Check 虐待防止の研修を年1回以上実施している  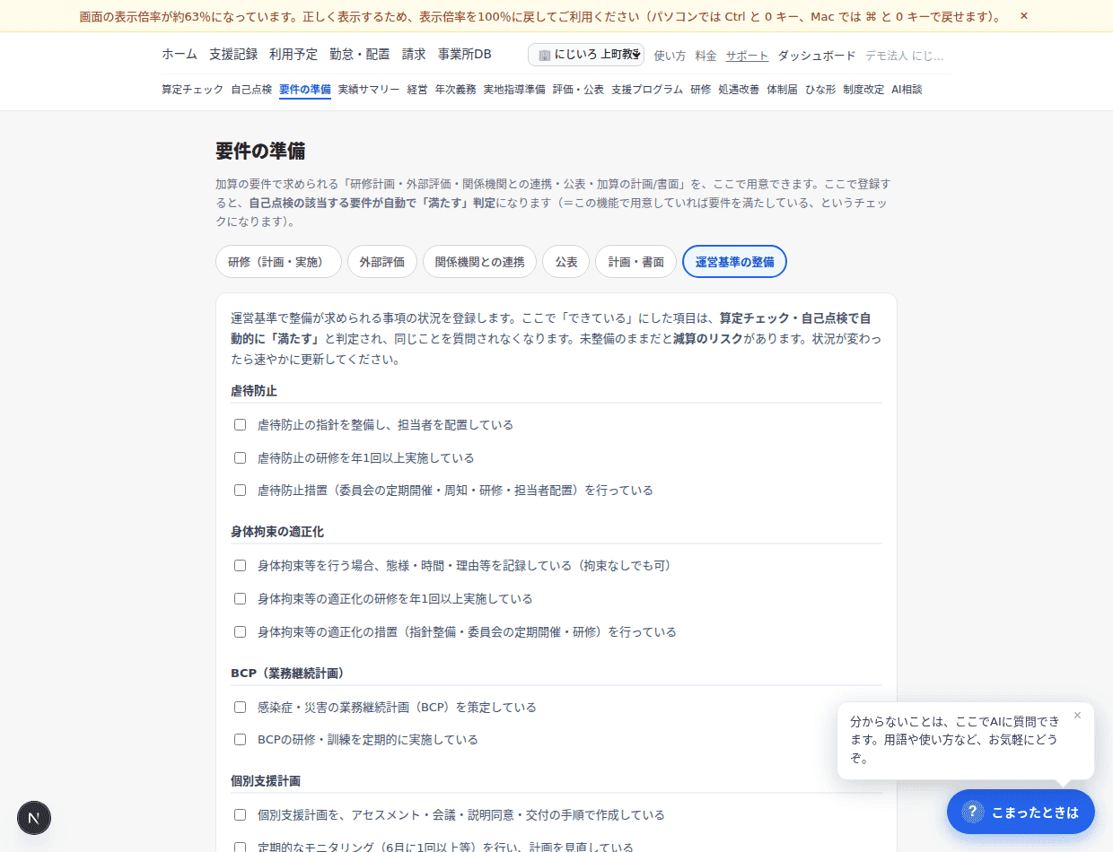tap(240, 458)
